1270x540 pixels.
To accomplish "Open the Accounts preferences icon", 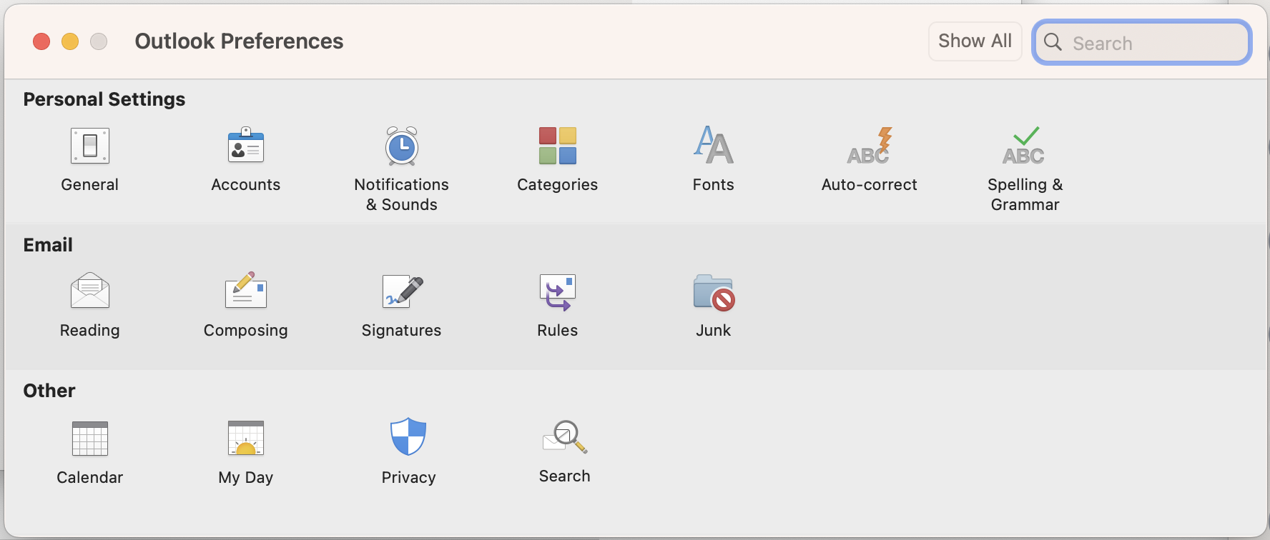I will click(246, 146).
